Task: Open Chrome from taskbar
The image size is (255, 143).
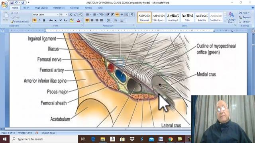Action: point(171,139)
